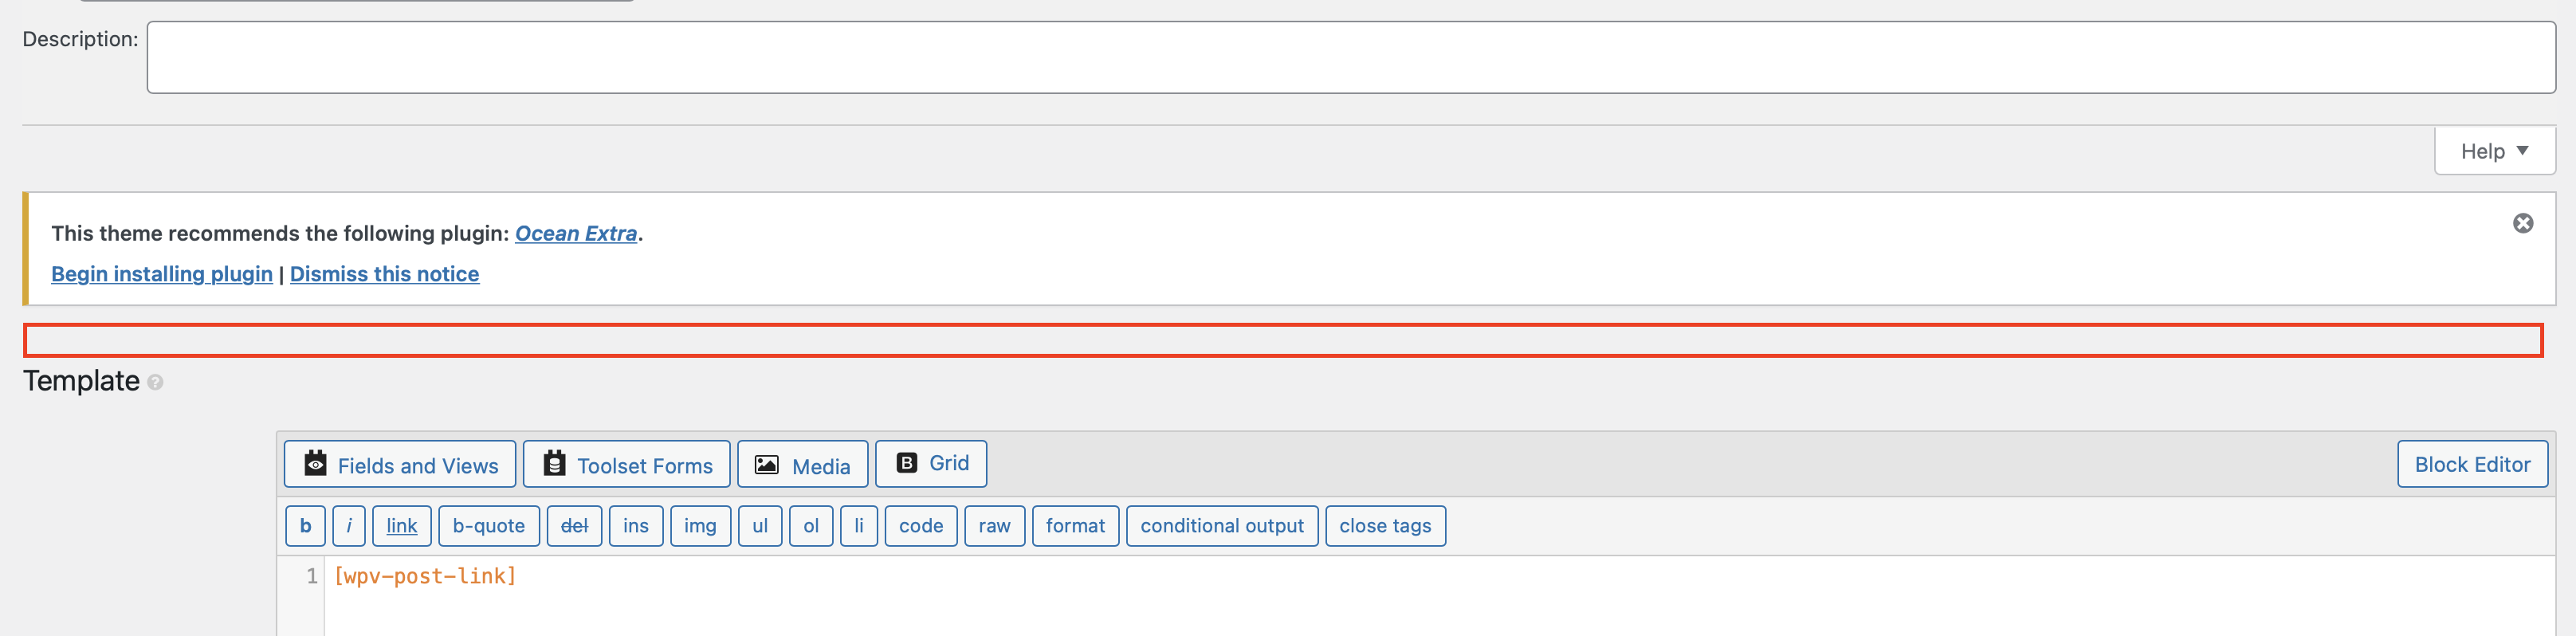This screenshot has height=636, width=2576.
Task: Apply italic with the i quicktag
Action: point(348,526)
